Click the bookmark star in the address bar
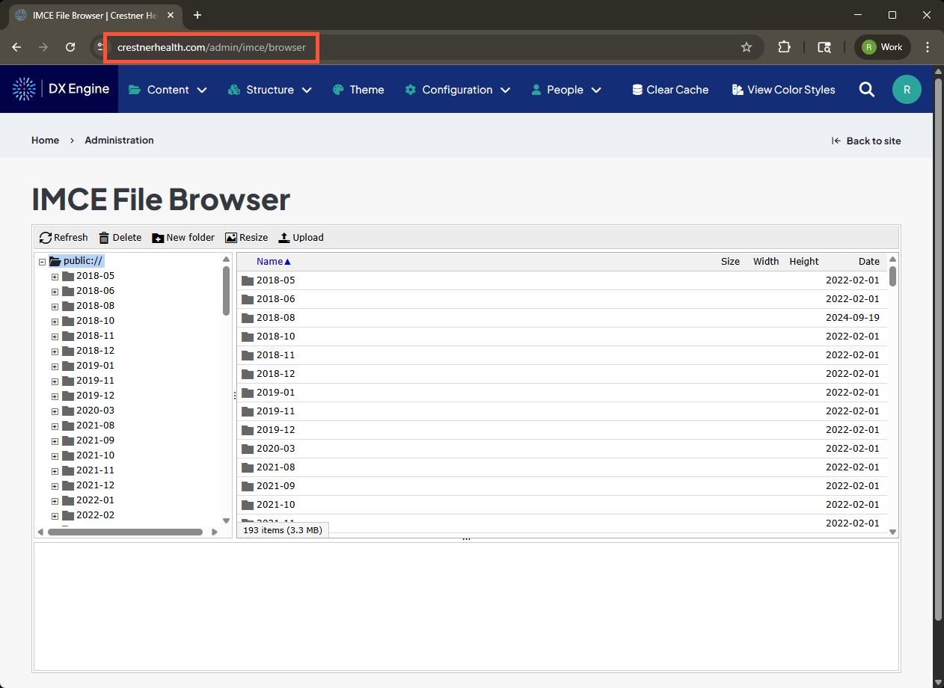 (746, 46)
